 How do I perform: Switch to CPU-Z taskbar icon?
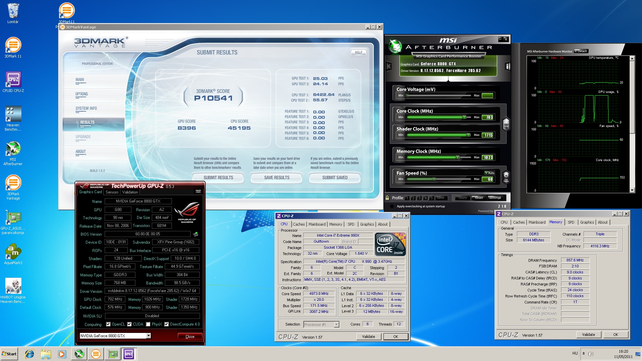point(129,354)
